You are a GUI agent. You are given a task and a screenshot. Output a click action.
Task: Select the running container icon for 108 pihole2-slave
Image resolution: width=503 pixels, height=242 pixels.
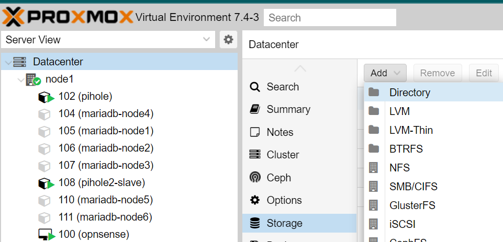[47, 183]
